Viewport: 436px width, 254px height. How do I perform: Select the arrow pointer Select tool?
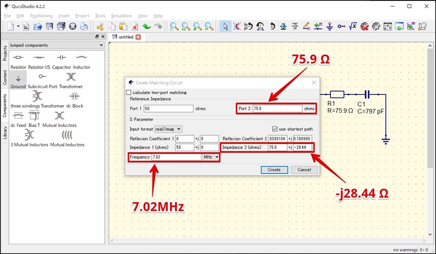click(x=225, y=27)
